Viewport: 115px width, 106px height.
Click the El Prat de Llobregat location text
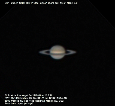(x=17, y=95)
